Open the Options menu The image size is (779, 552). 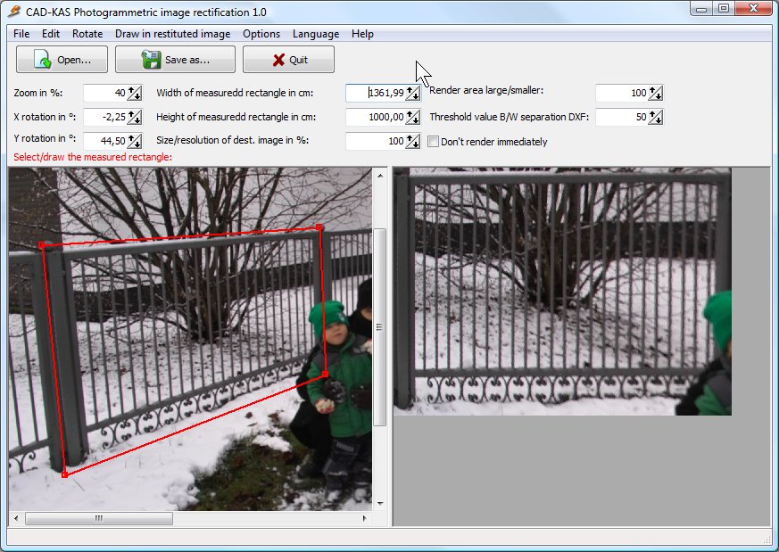pos(261,34)
